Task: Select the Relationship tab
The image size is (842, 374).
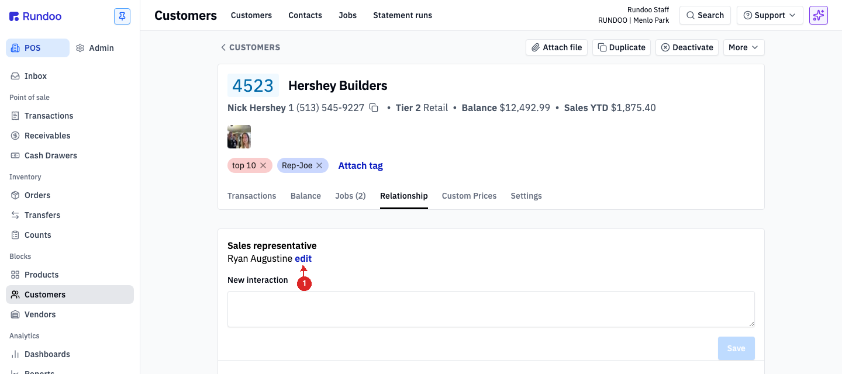Action: click(x=404, y=196)
